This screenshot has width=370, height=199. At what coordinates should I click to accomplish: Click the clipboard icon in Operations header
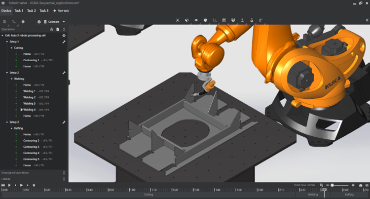pyautogui.click(x=58, y=29)
